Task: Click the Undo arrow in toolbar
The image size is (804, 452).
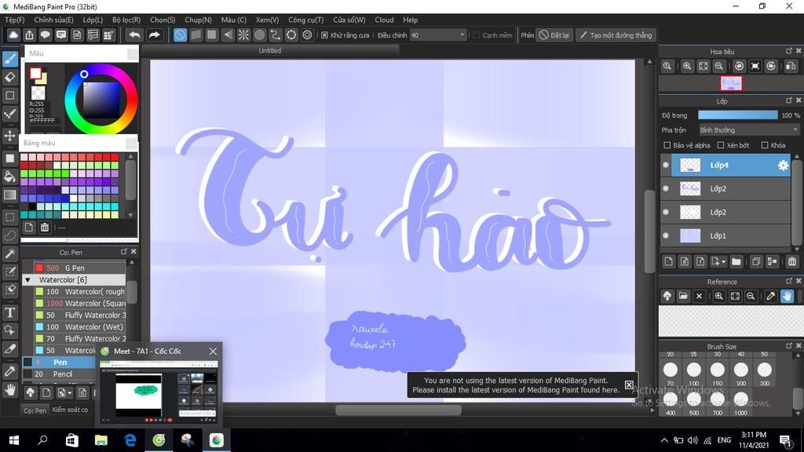Action: click(134, 35)
